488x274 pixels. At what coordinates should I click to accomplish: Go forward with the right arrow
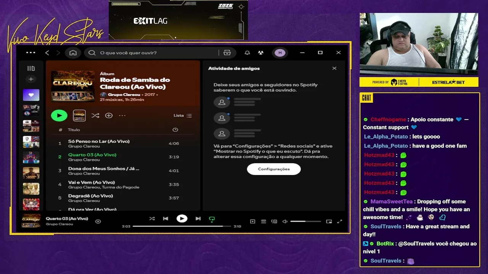58,53
